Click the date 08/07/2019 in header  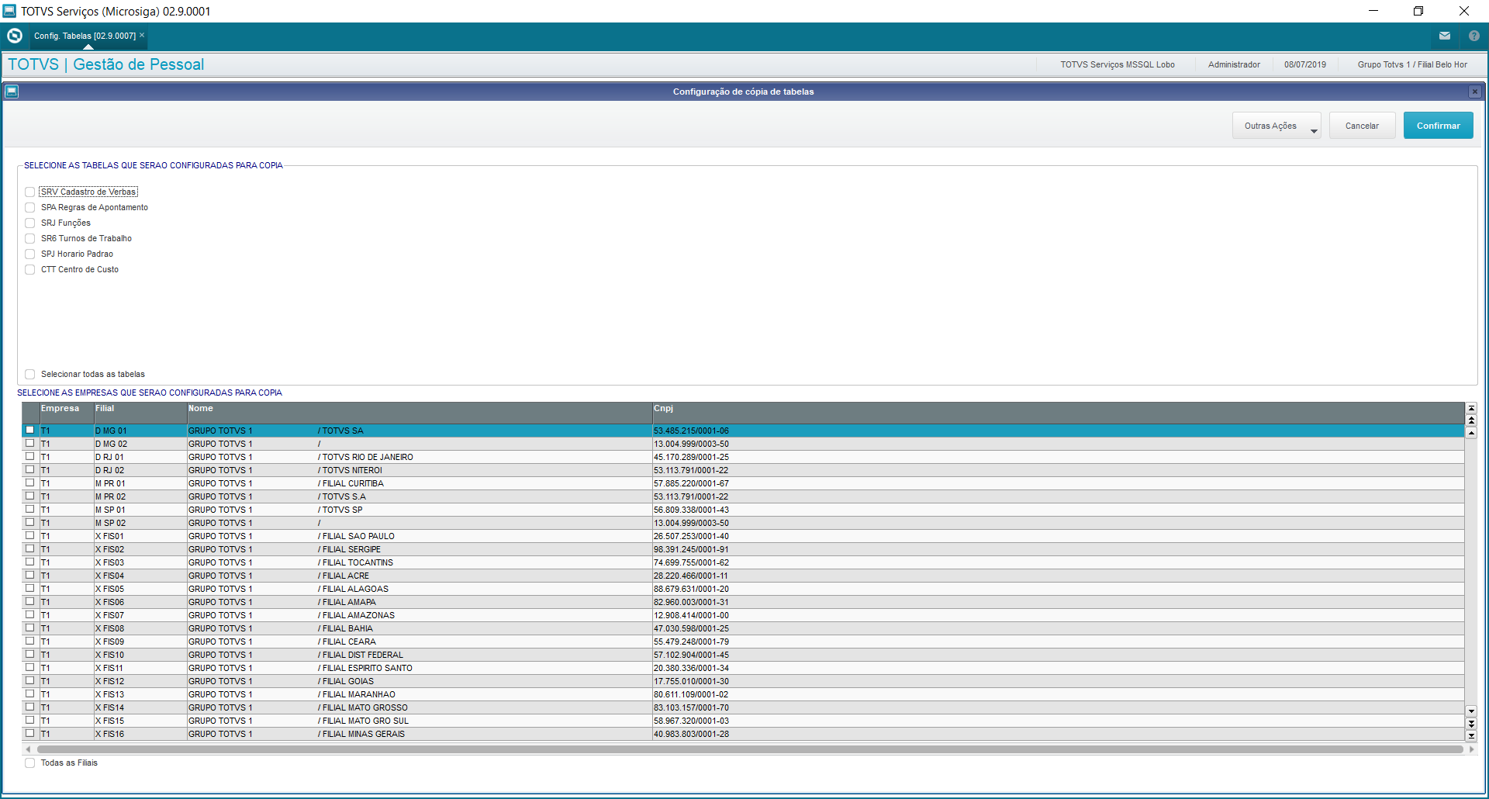click(1305, 64)
